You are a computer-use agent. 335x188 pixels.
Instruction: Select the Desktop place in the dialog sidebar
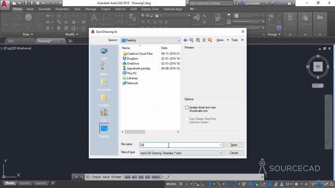104,130
